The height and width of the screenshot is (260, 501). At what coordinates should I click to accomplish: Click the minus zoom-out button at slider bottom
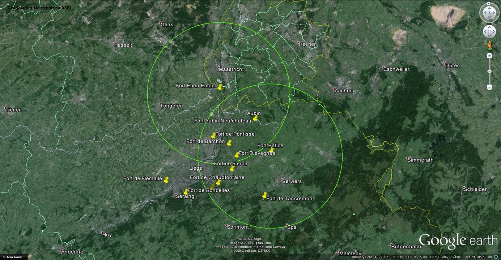(489, 87)
